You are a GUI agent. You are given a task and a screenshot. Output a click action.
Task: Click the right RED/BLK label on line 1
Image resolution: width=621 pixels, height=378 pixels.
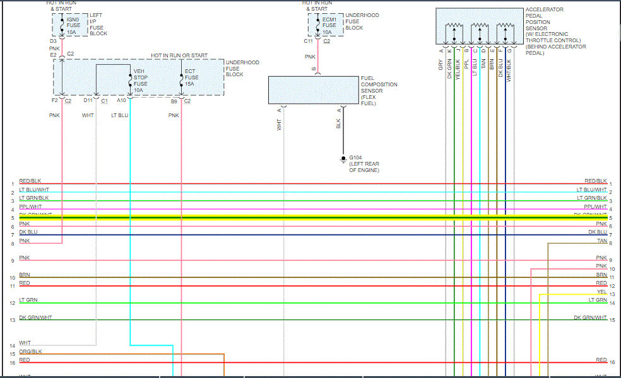click(x=596, y=181)
